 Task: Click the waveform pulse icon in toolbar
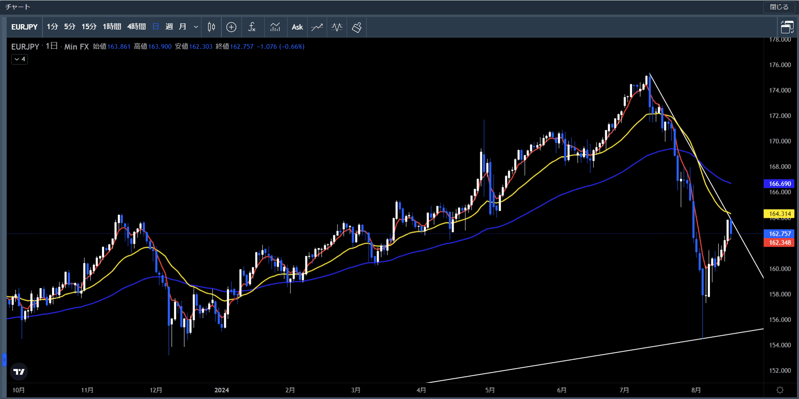337,27
